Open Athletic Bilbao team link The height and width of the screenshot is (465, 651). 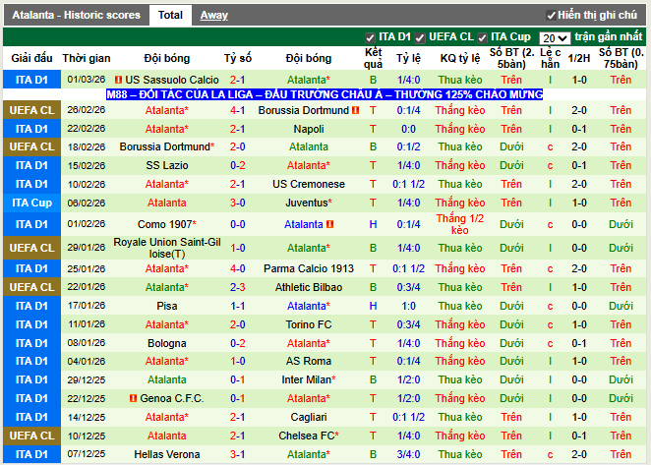(x=309, y=287)
